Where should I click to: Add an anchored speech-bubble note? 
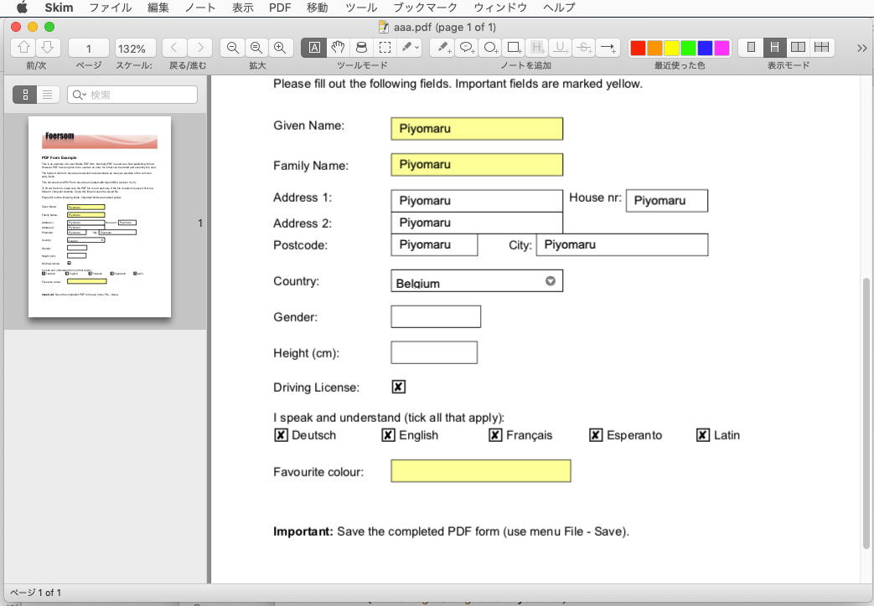[467, 48]
